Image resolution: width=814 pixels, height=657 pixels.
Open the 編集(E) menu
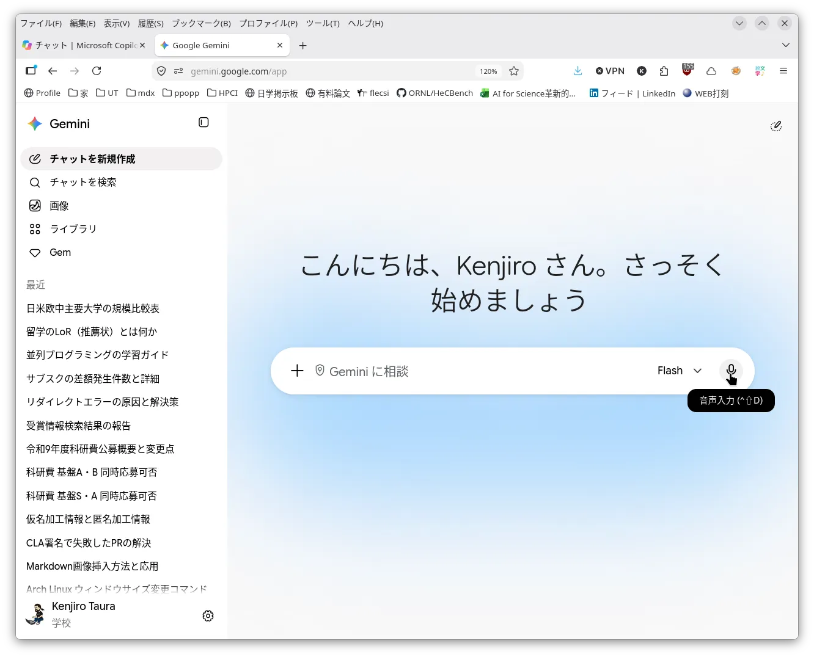[x=82, y=23]
